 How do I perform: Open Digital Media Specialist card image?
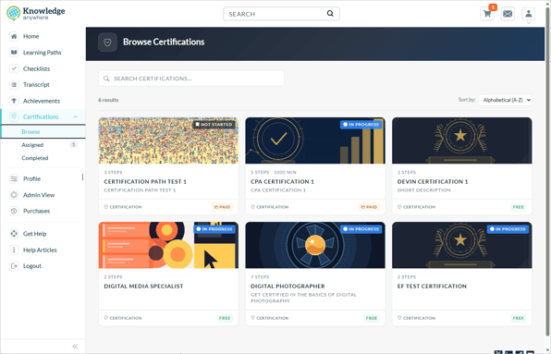pyautogui.click(x=168, y=245)
